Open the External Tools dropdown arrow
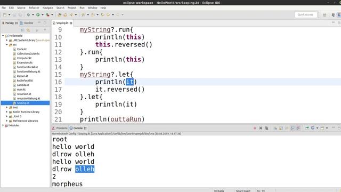The height and width of the screenshot is (192, 341). (52, 15)
